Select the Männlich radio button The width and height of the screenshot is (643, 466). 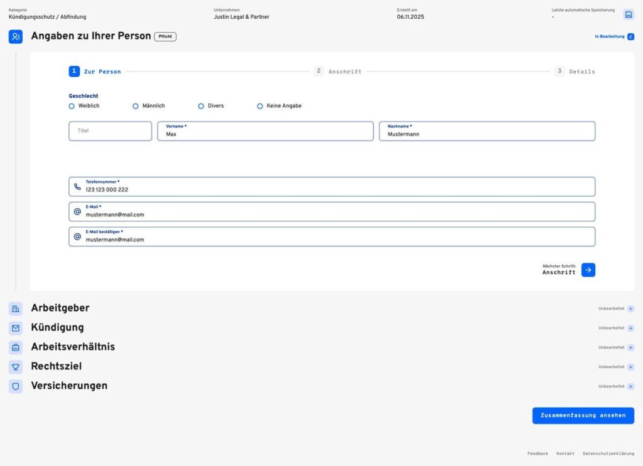[136, 106]
